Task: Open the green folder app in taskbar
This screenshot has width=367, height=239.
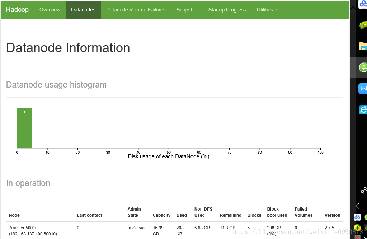Action: pyautogui.click(x=363, y=25)
